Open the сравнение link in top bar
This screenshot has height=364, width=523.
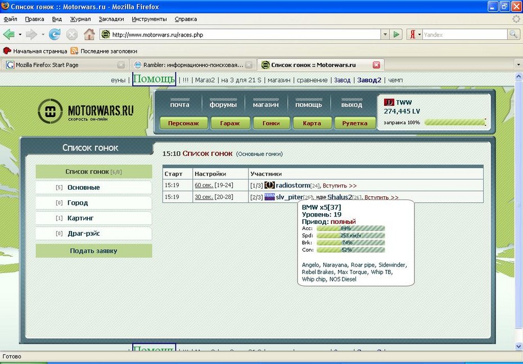point(312,80)
